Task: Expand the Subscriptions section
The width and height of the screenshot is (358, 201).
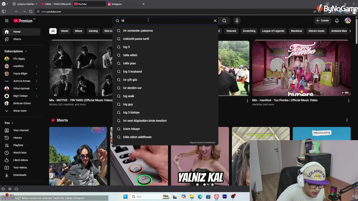Action: 16,51
